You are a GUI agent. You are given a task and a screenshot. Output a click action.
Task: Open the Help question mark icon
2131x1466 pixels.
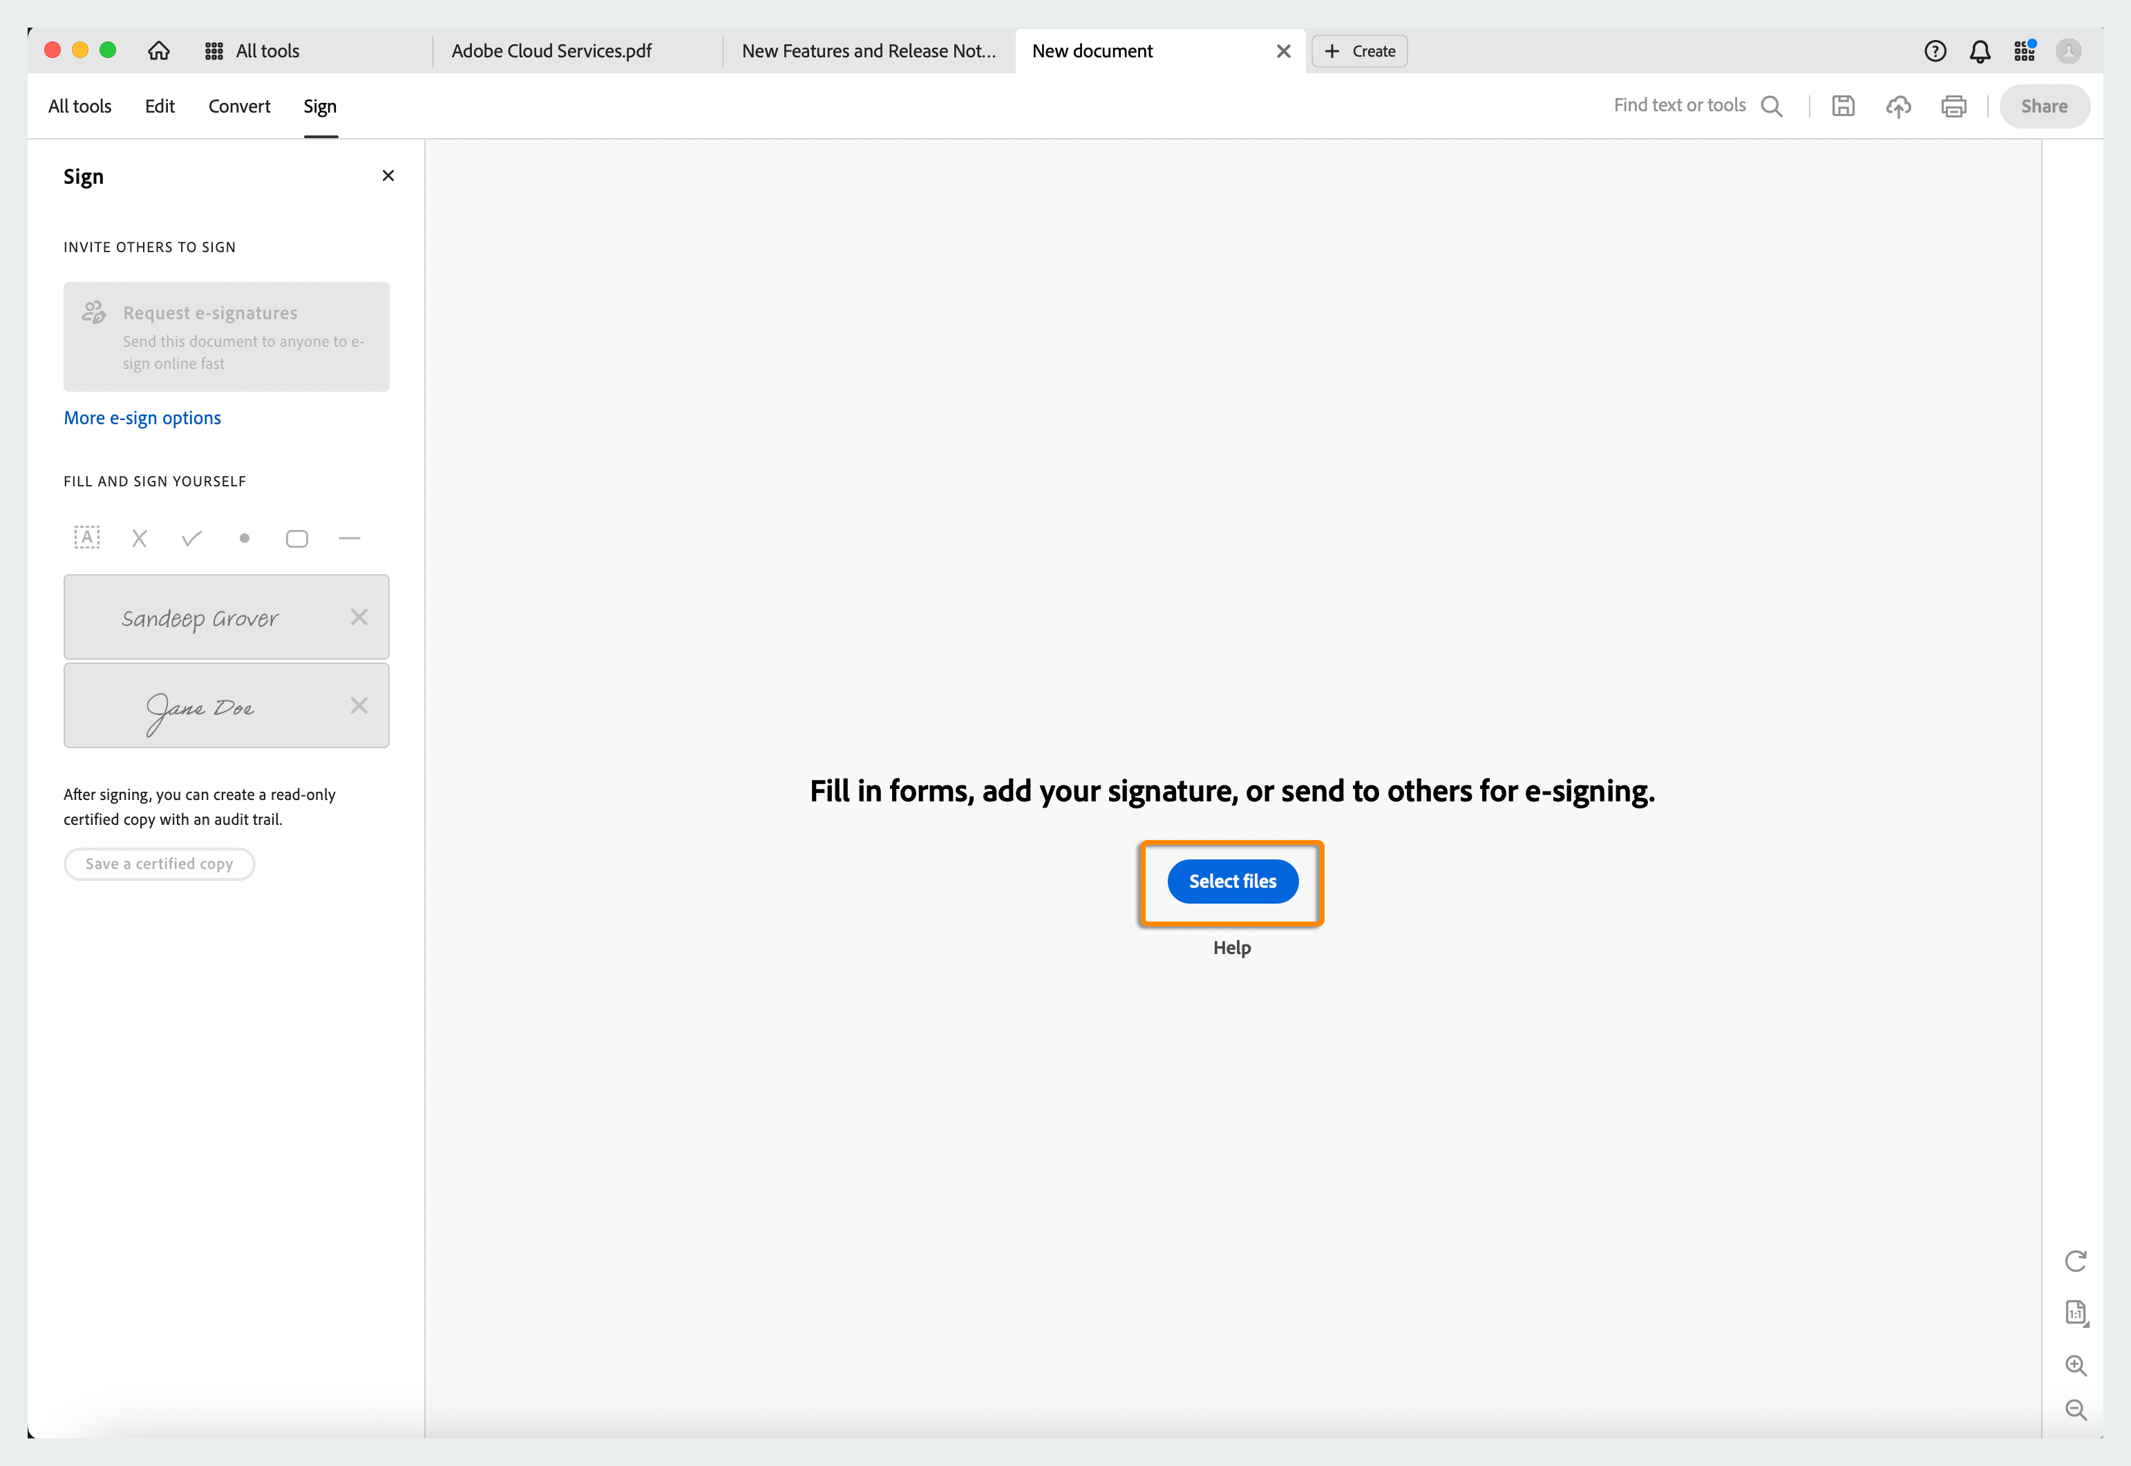coord(1935,51)
